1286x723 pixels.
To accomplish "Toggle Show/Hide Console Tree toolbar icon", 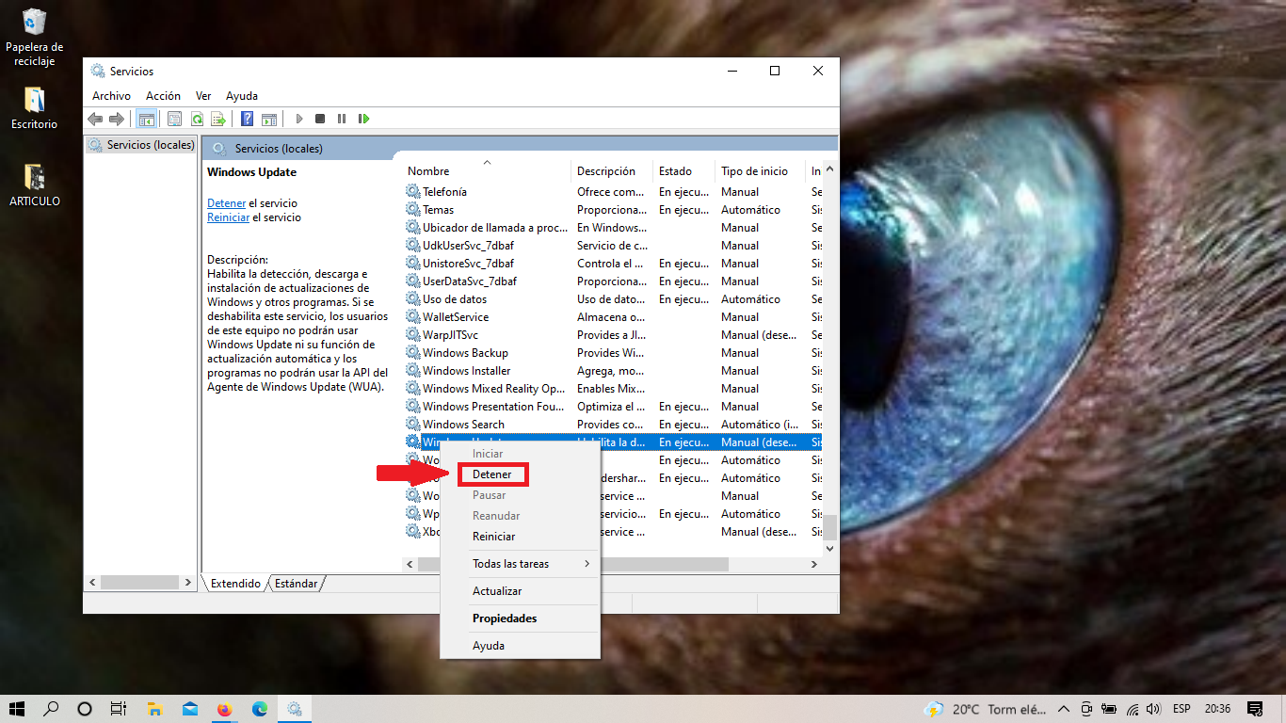I will [146, 119].
